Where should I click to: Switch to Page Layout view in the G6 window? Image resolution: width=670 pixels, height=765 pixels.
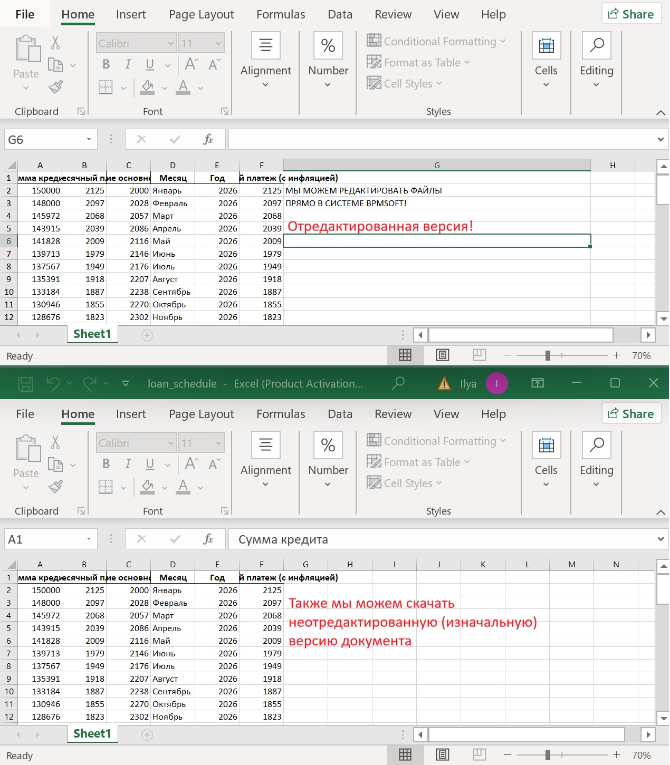click(x=443, y=355)
